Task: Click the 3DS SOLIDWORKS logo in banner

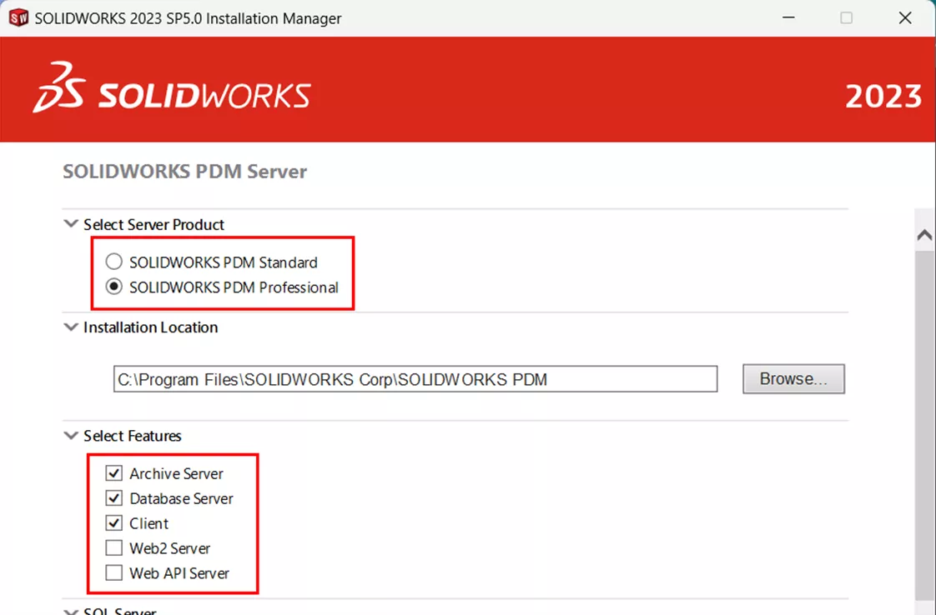Action: [172, 87]
